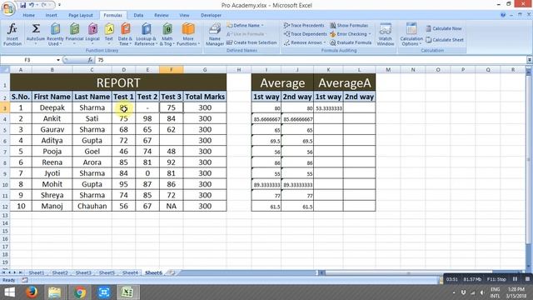
Task: Switch to the Insert tab
Action: click(x=52, y=15)
